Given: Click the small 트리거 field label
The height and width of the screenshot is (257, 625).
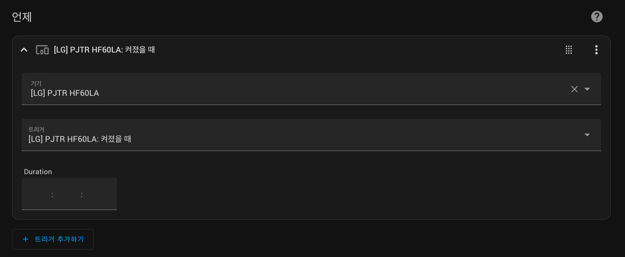Looking at the screenshot, I should pos(36,129).
